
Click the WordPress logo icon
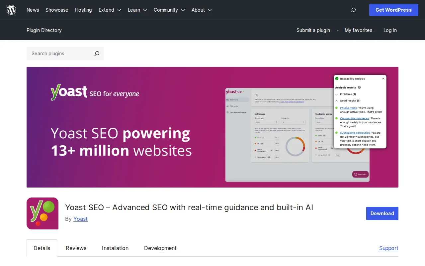coord(12,10)
